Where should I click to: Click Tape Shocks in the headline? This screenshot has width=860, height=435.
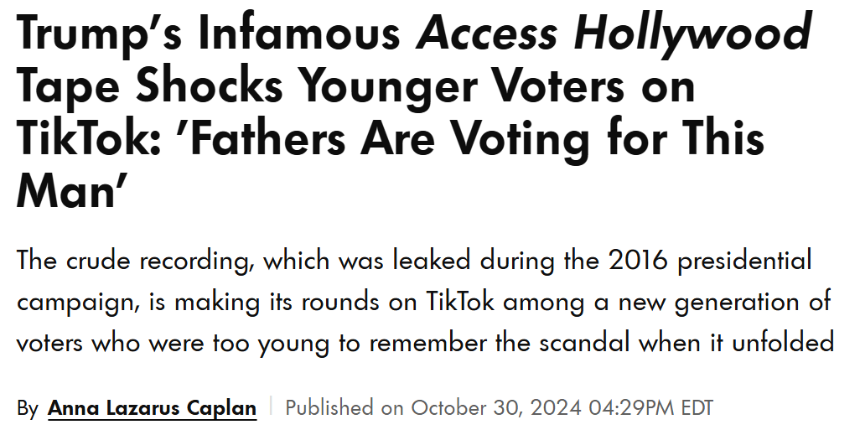(x=150, y=86)
